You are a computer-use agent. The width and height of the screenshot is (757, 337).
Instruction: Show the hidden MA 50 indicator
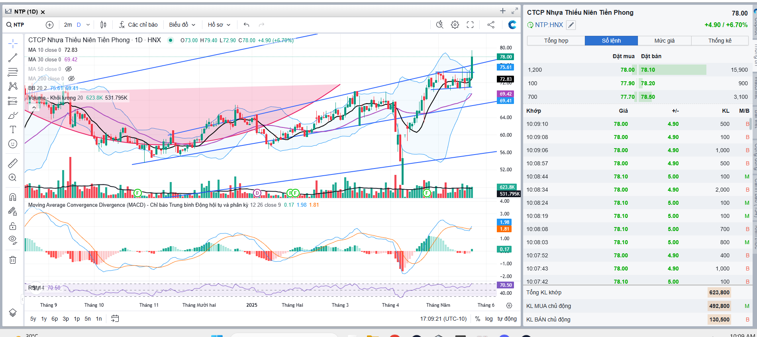69,69
